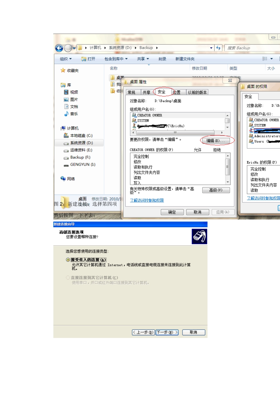Open the view options dropdown arrow

(x=271, y=59)
